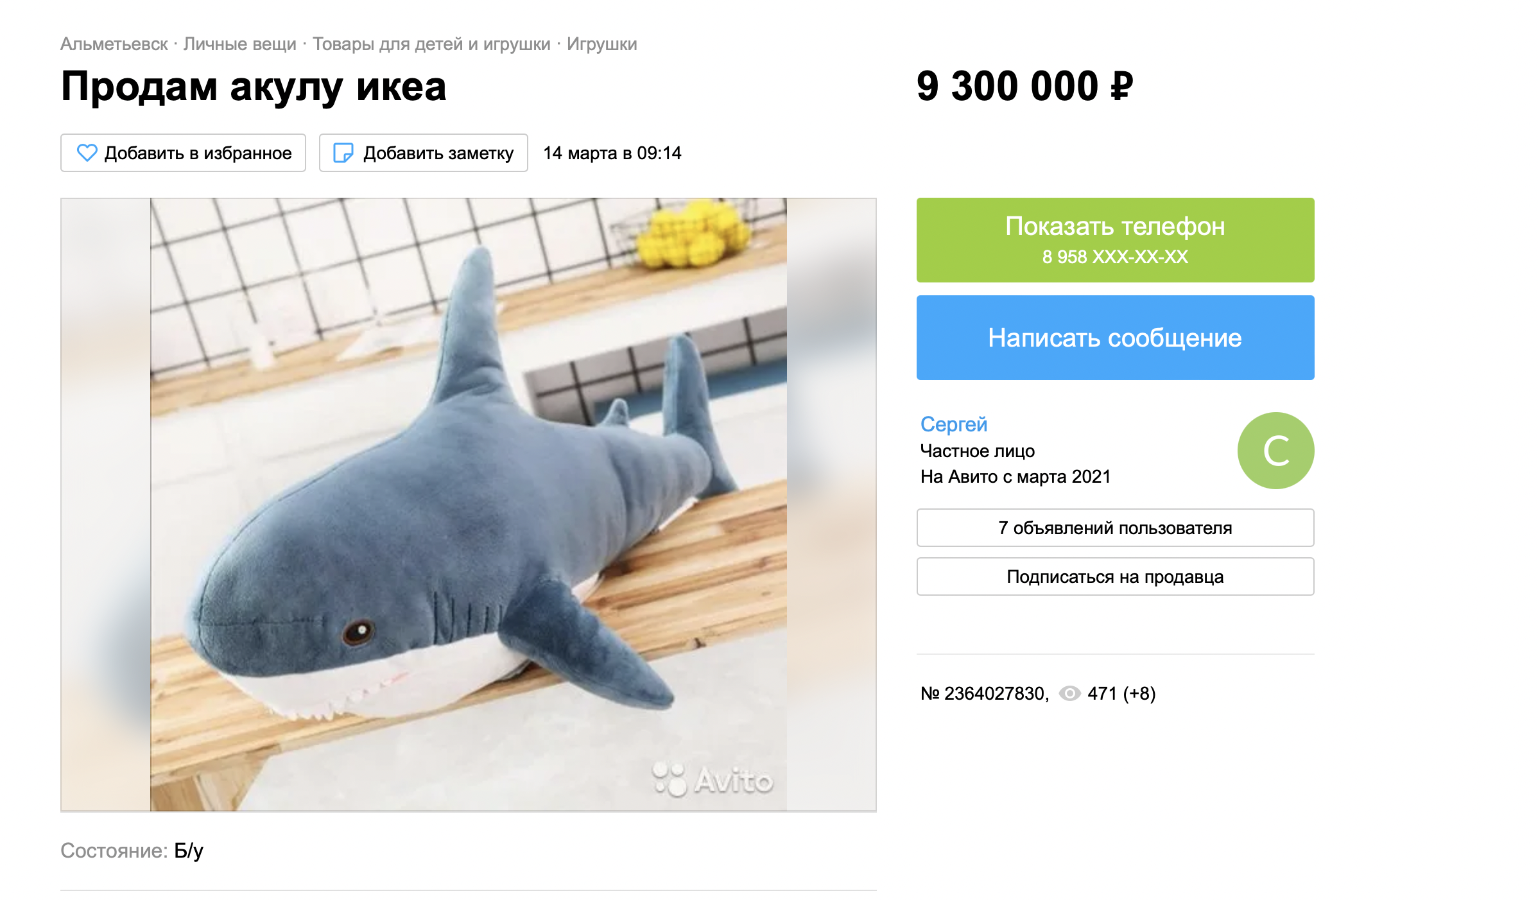Subscribe to the seller
1538x900 pixels.
pos(1116,576)
